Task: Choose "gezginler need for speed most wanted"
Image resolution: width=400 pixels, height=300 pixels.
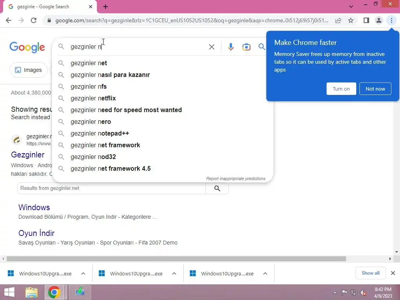Action: click(x=162, y=110)
